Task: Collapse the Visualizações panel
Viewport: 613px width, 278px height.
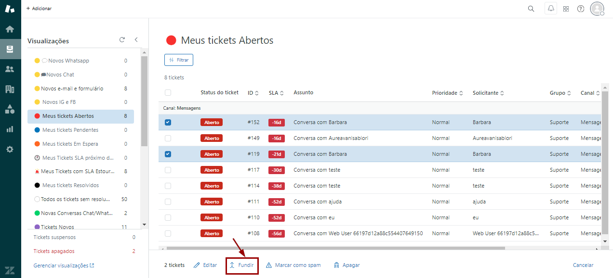Action: 136,40
